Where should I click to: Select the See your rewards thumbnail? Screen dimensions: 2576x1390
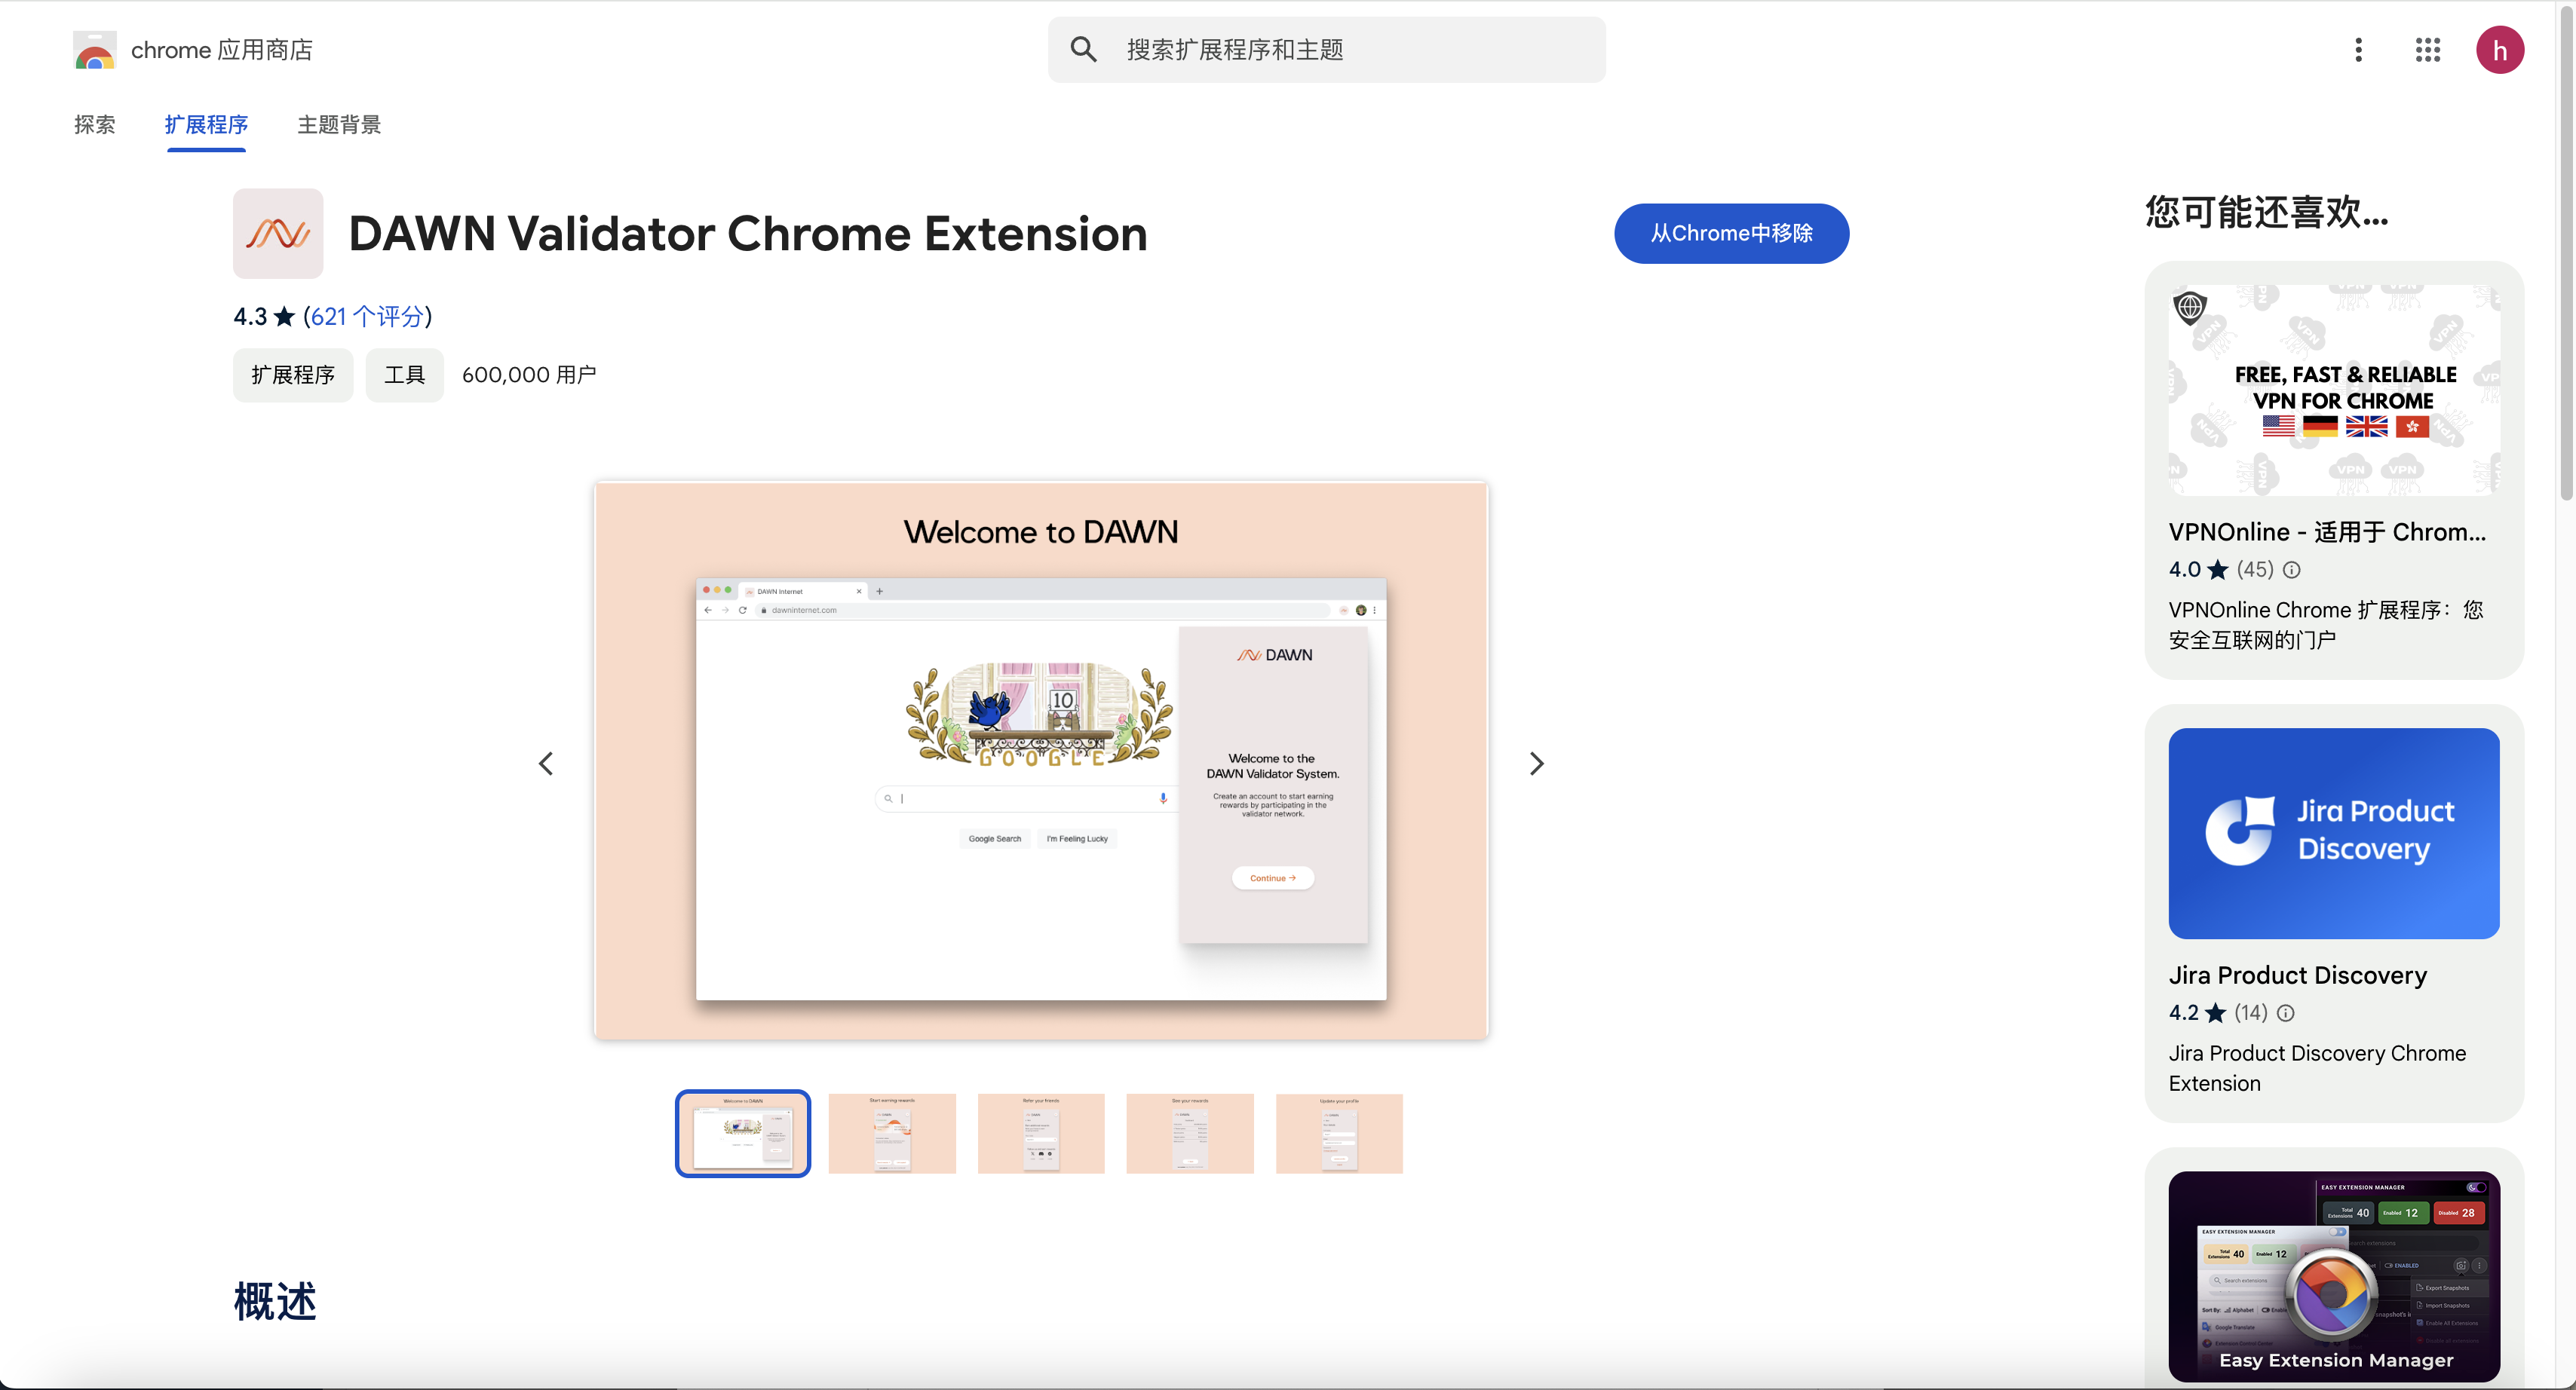pyautogui.click(x=1190, y=1133)
